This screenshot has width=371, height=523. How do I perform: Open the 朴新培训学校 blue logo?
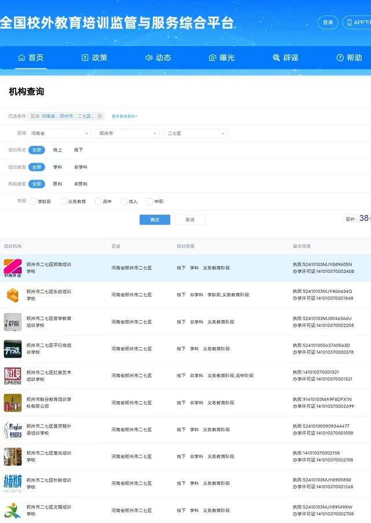[13, 484]
